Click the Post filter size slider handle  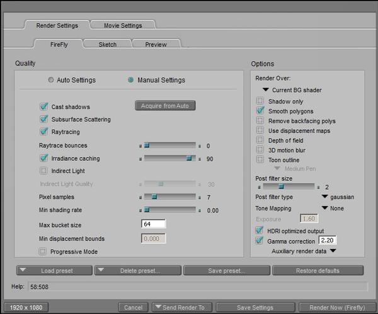coord(281,187)
